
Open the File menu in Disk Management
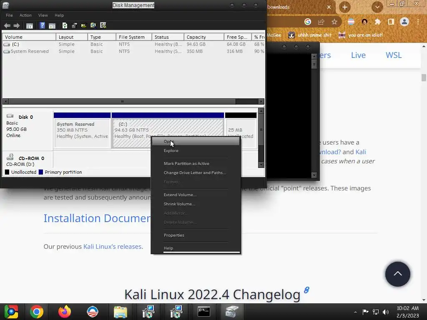9,15
